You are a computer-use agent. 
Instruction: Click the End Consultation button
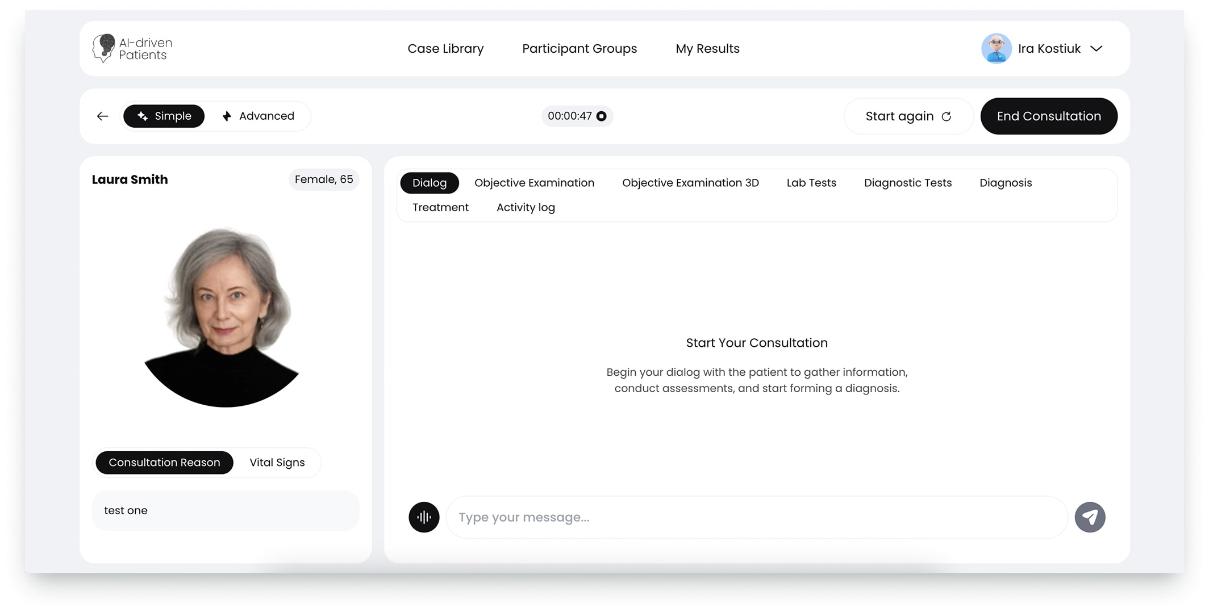(1048, 116)
